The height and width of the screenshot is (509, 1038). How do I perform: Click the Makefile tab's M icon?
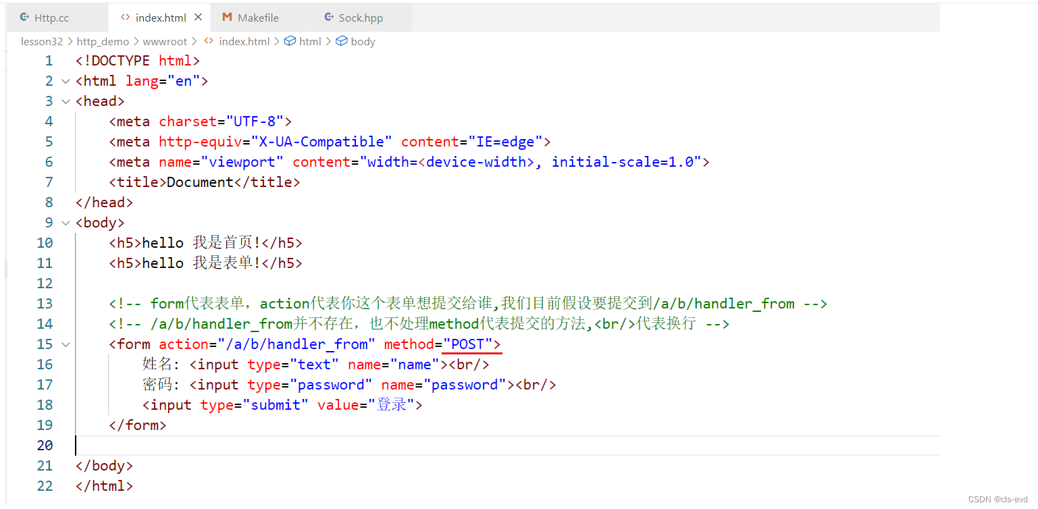(227, 18)
